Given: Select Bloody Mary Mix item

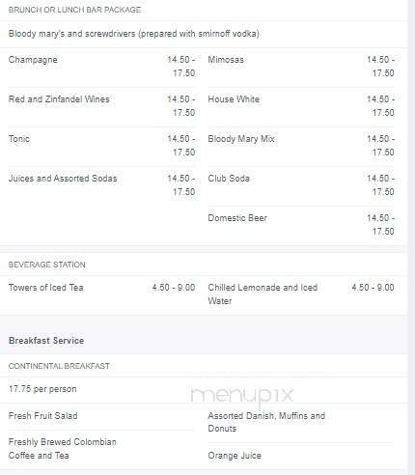Looking at the screenshot, I should (241, 139).
